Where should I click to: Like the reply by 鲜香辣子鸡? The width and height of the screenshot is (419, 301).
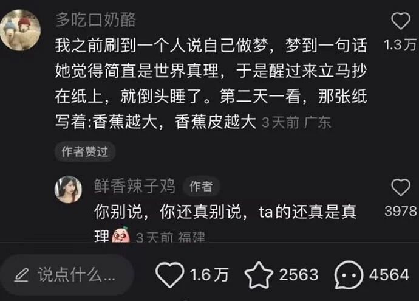pos(401,187)
